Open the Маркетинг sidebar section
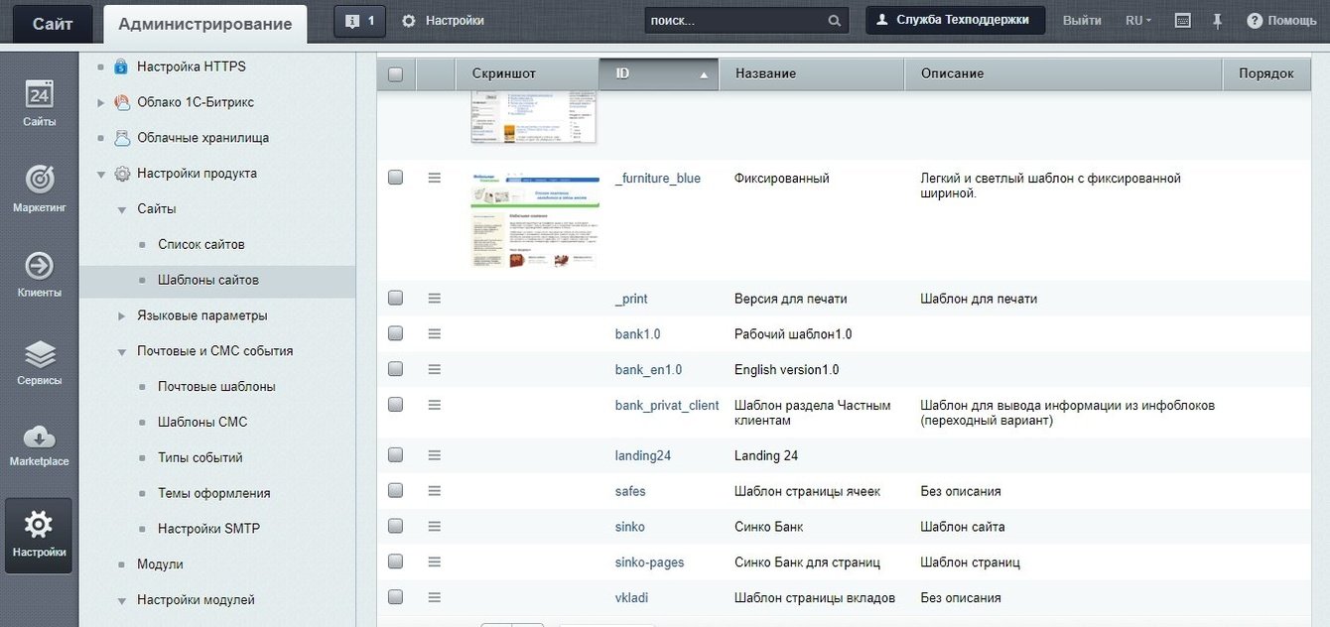This screenshot has width=1330, height=627. (39, 190)
